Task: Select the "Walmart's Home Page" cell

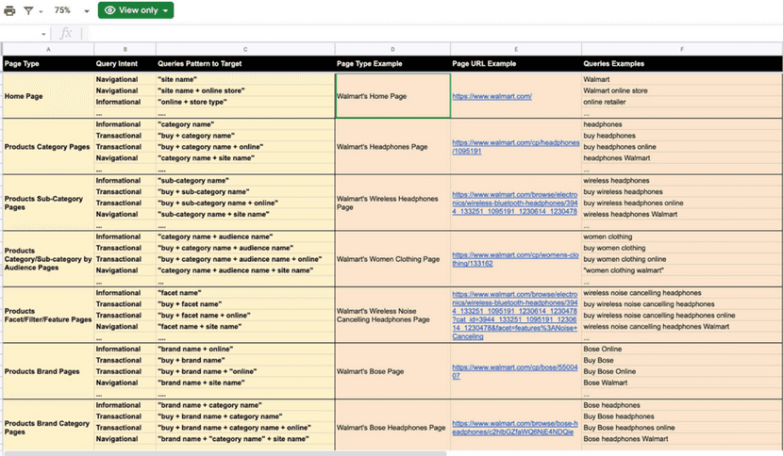Action: (x=392, y=96)
